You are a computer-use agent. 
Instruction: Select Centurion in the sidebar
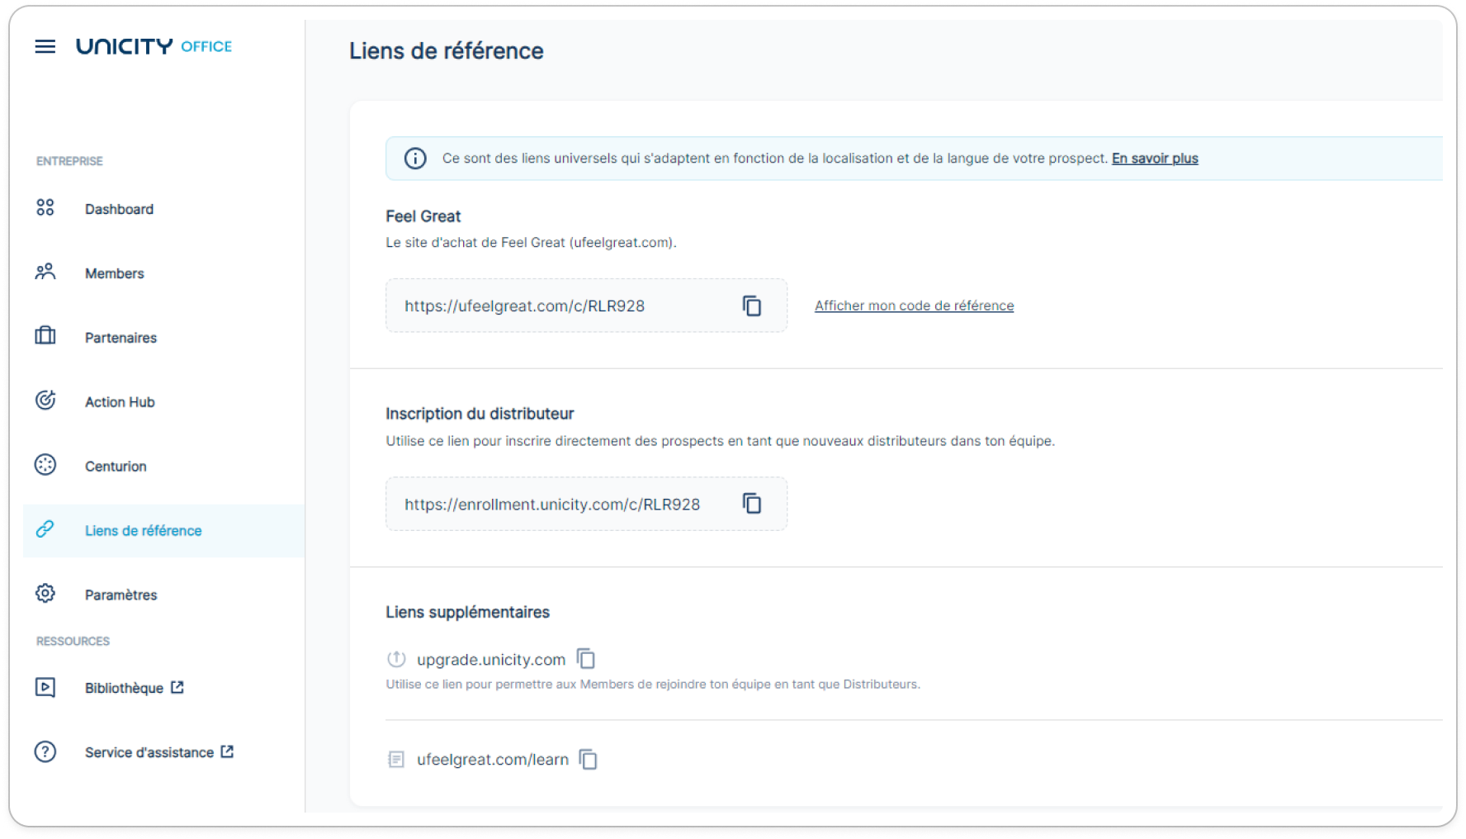(163, 467)
